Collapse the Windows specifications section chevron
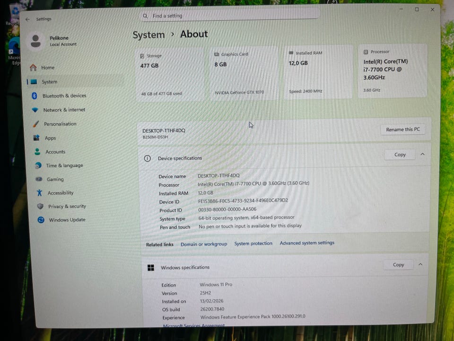Screen dimensions: 454x341 point(420,264)
